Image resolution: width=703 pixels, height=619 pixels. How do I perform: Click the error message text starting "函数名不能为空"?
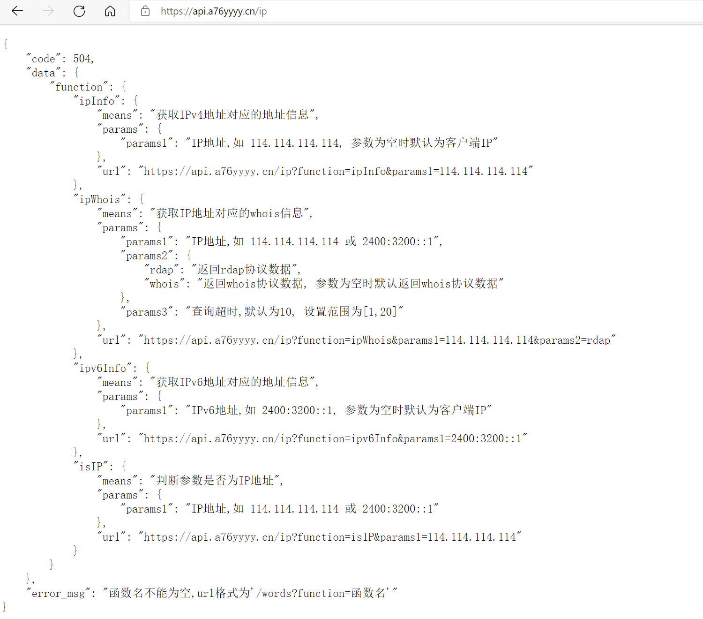pyautogui.click(x=250, y=593)
